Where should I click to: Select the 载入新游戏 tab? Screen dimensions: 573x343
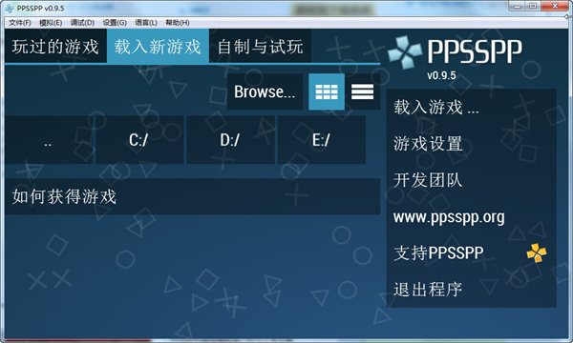click(158, 47)
